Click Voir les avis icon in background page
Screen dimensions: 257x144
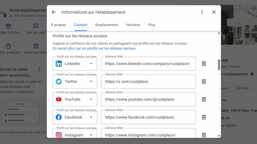(x=36, y=26)
